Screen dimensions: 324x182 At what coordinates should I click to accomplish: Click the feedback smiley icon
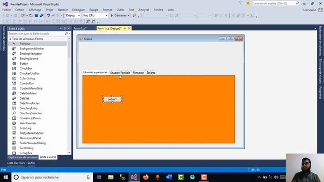pos(248,4)
